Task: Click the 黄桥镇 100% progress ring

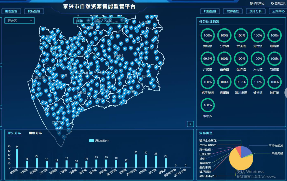Action: tap(208, 35)
